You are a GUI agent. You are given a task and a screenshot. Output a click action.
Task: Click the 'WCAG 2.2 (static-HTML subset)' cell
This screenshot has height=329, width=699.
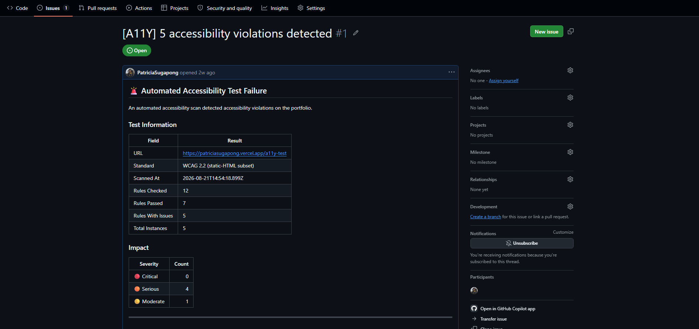click(234, 166)
